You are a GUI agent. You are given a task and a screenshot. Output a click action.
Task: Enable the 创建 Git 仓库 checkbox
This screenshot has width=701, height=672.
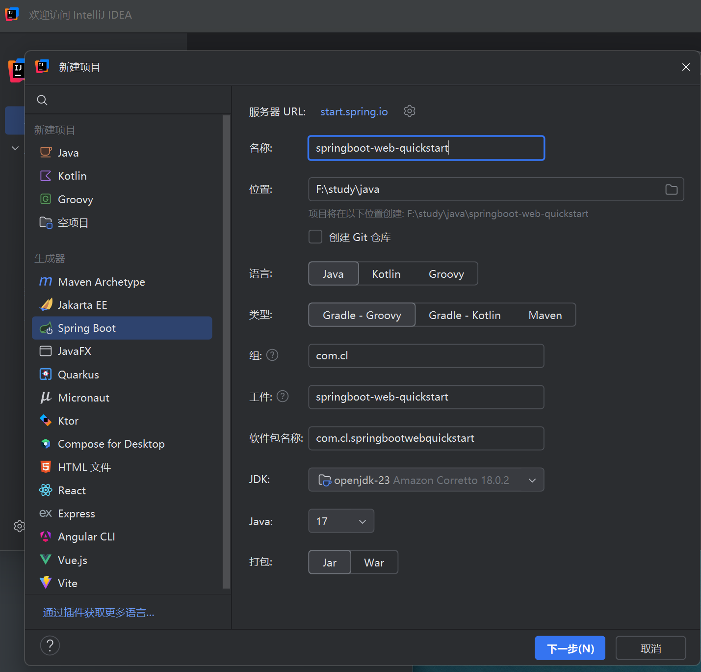click(315, 237)
